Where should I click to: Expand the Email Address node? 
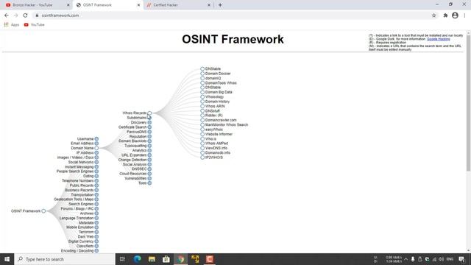[96, 144]
